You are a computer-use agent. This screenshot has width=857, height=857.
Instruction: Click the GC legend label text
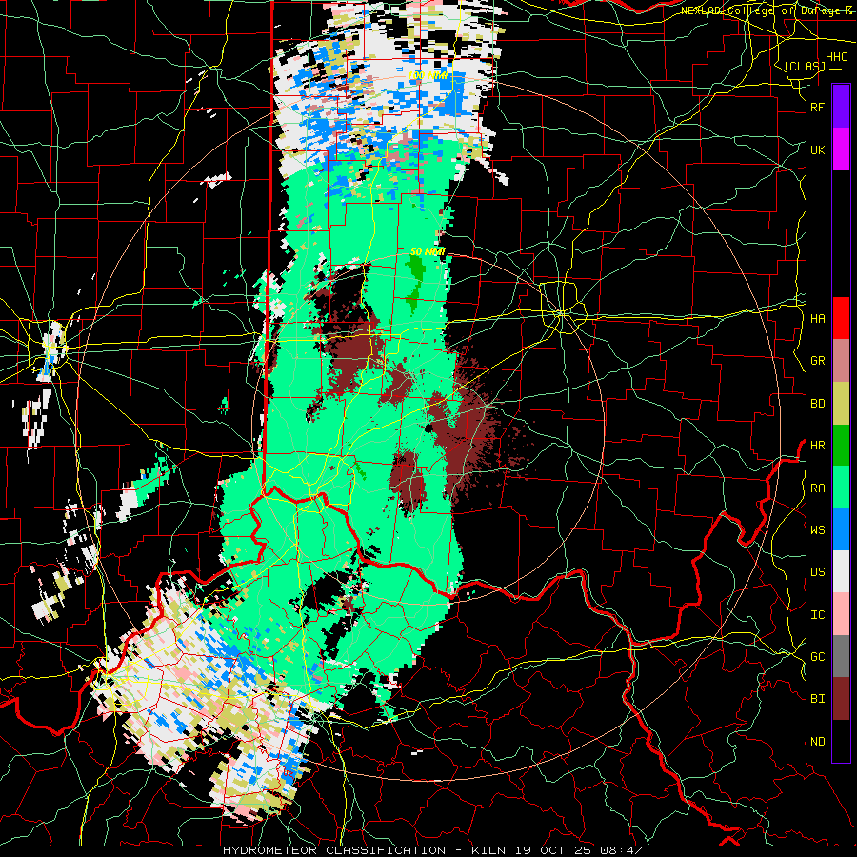click(818, 657)
